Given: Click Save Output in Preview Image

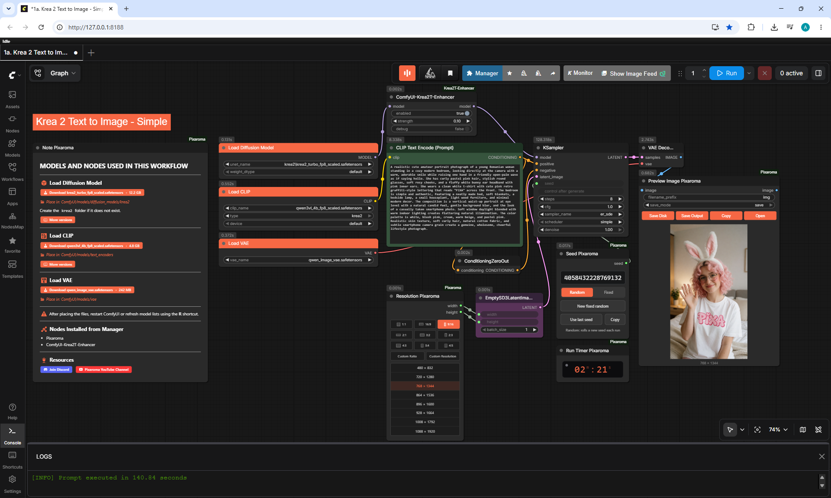Looking at the screenshot, I should pyautogui.click(x=692, y=216).
